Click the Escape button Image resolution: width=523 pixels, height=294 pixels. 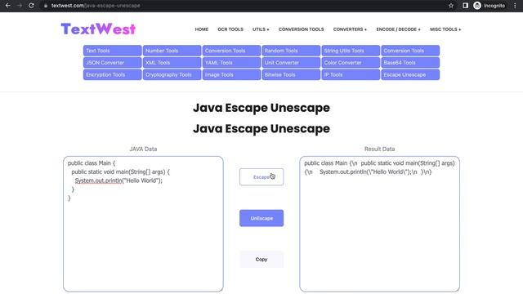click(261, 177)
